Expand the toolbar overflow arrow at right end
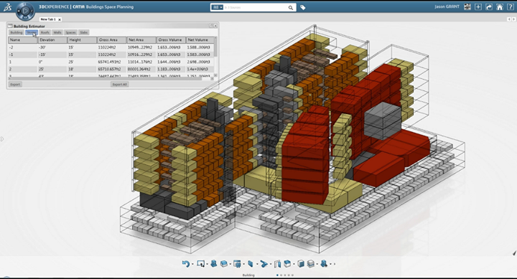This screenshot has width=517, height=279. point(335,264)
